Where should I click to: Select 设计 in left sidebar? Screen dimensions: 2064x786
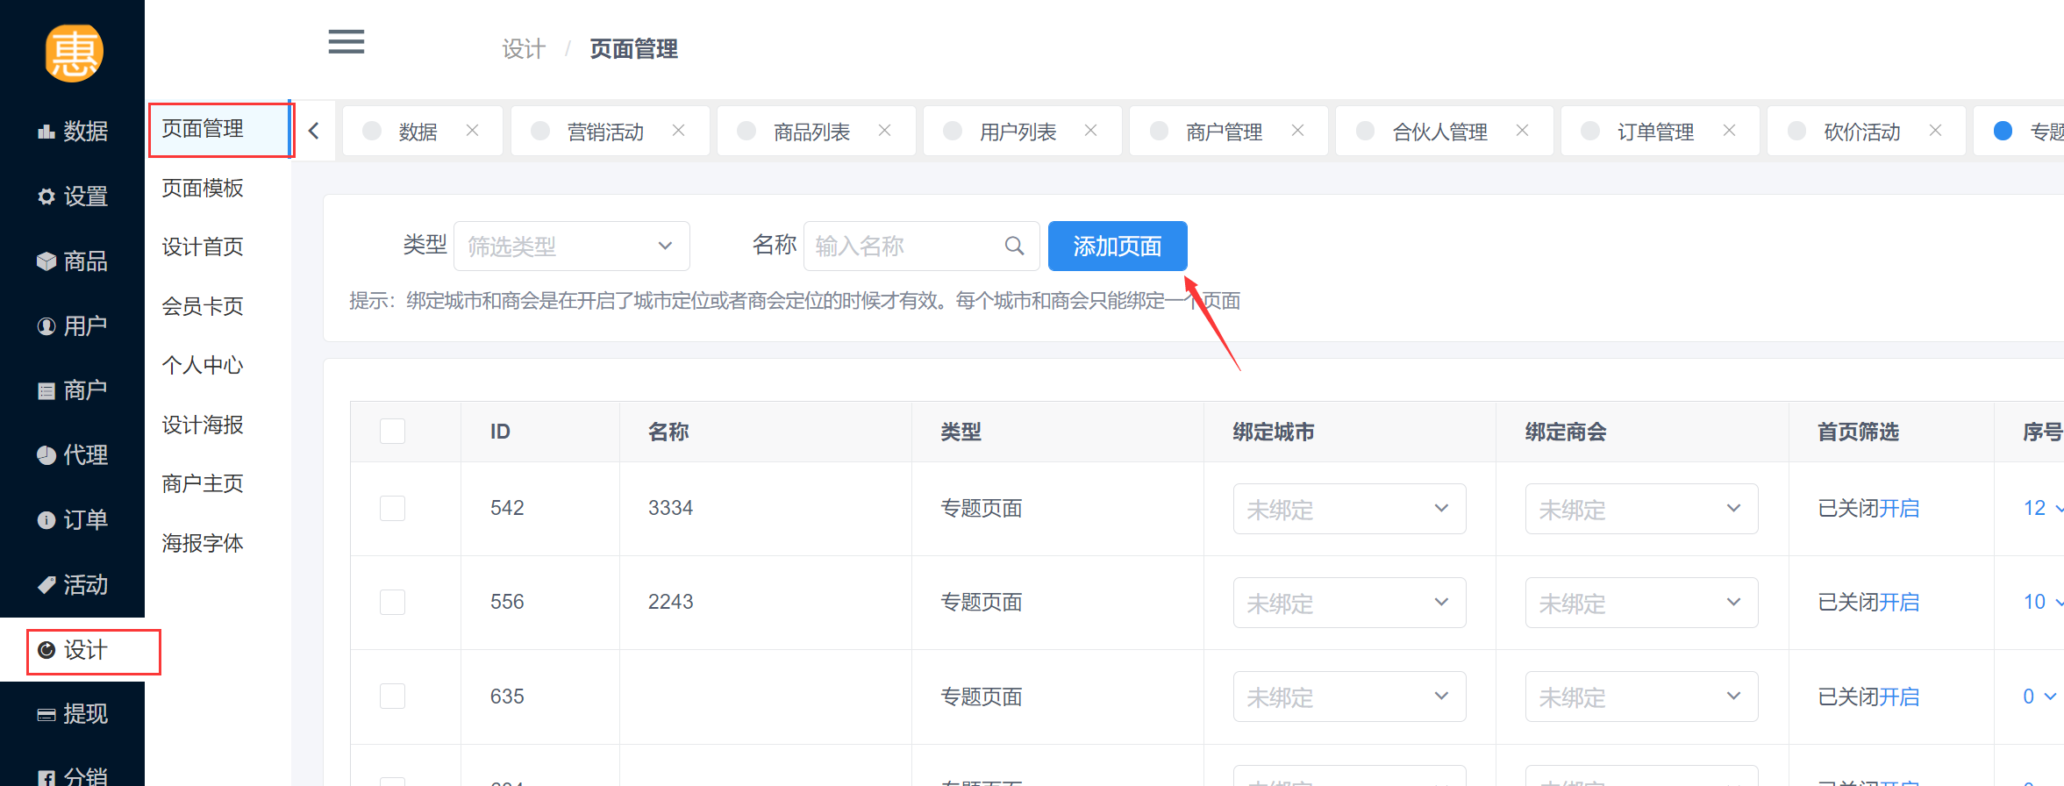click(x=73, y=650)
